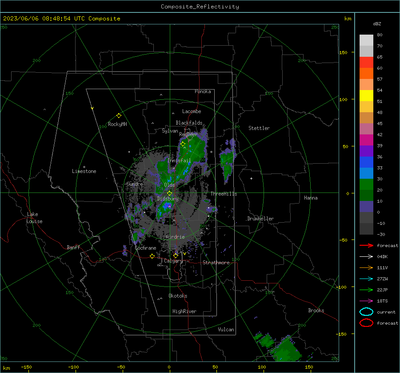Image resolution: width=400 pixels, height=373 pixels.
Task: Click the HighRiver city label
Action: click(x=184, y=311)
